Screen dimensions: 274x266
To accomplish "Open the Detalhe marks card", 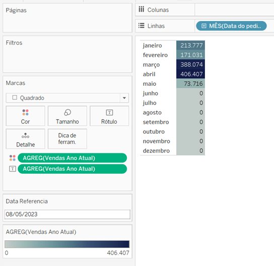I will (x=25, y=139).
